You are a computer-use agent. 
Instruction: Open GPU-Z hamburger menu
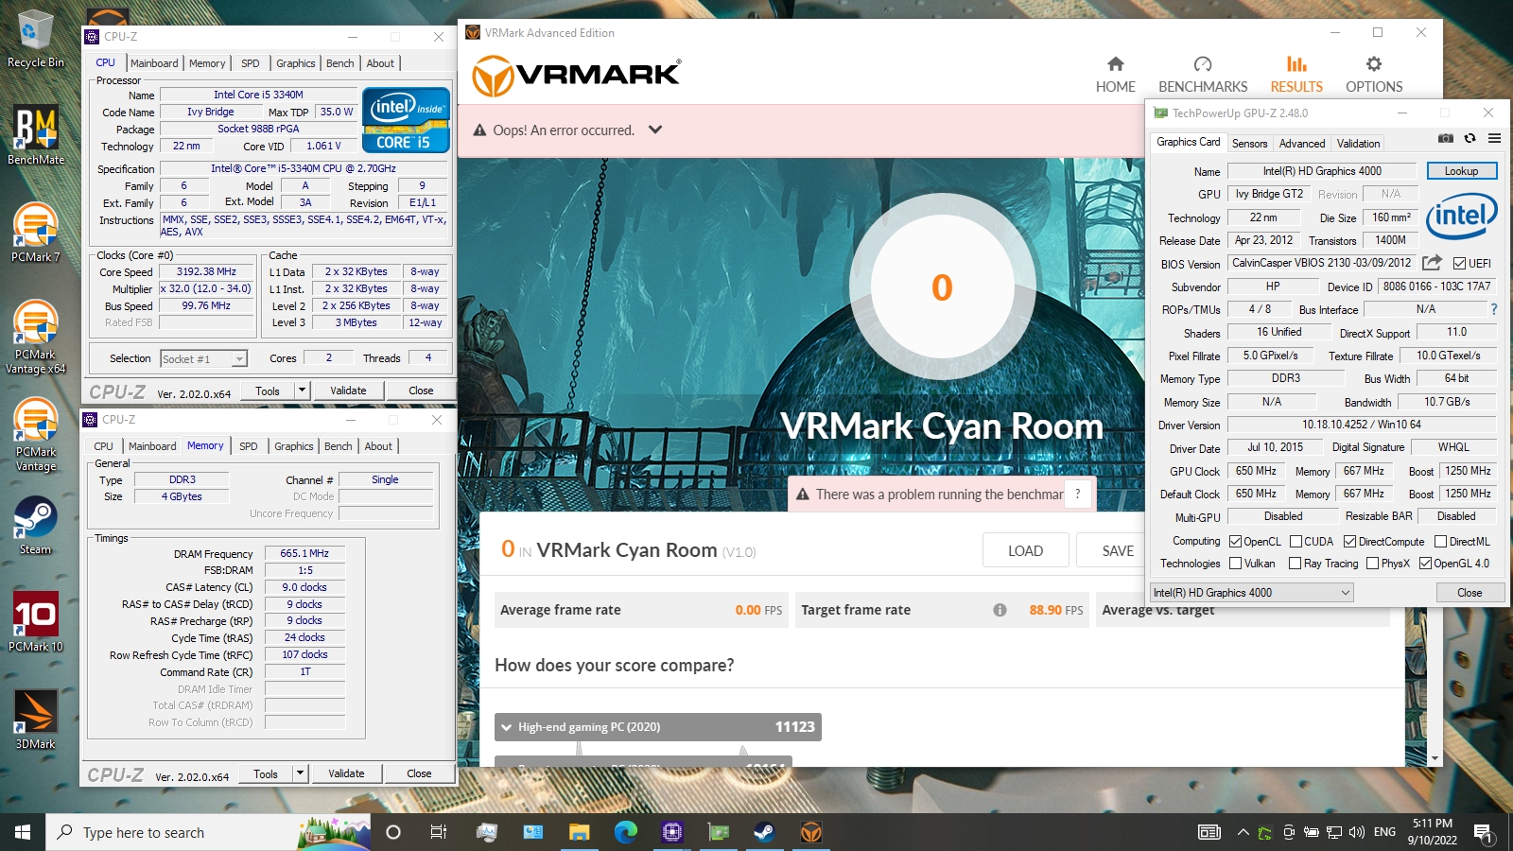(1494, 138)
